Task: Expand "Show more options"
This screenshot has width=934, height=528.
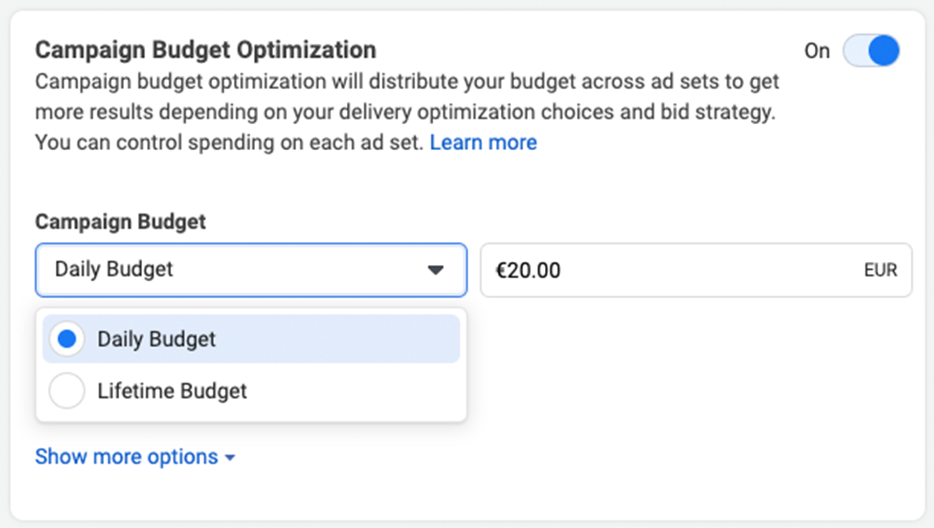Action: coord(126,457)
